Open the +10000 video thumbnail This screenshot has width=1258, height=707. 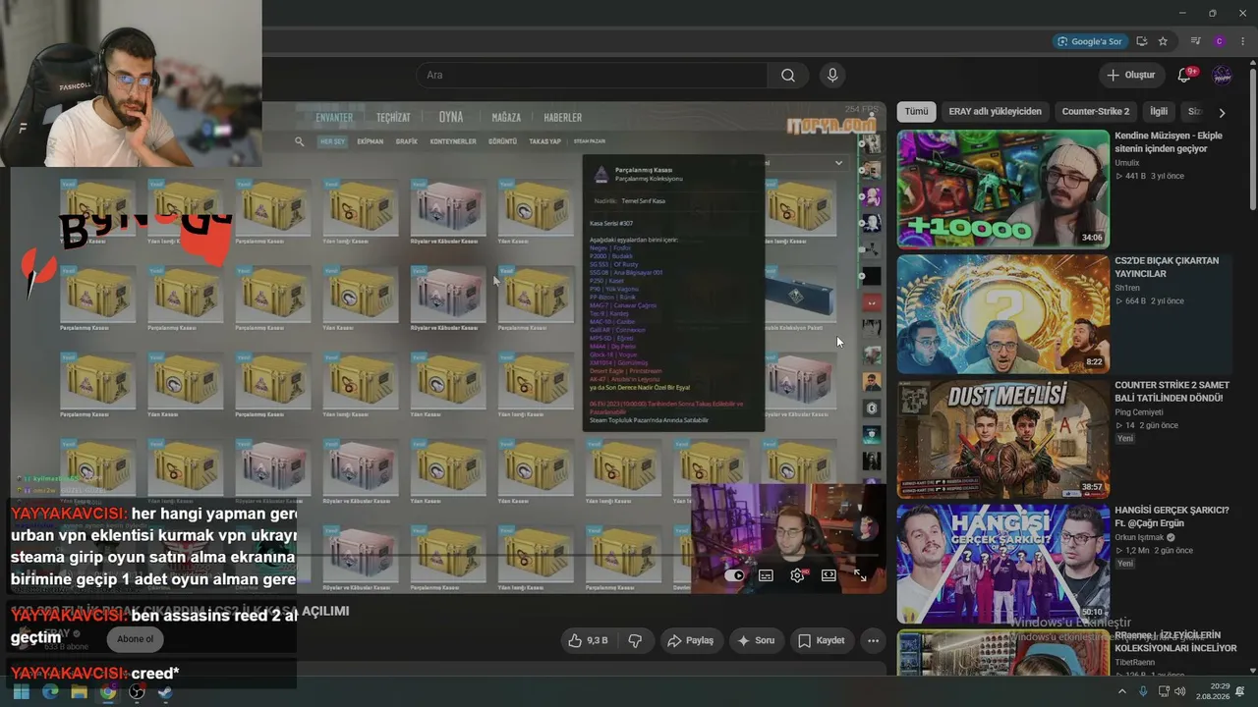[1002, 190]
